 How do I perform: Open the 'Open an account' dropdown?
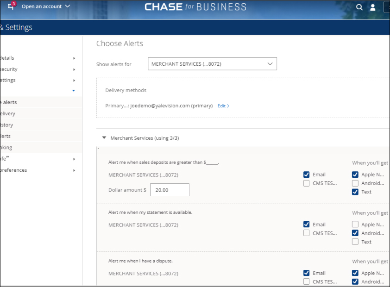pos(46,6)
